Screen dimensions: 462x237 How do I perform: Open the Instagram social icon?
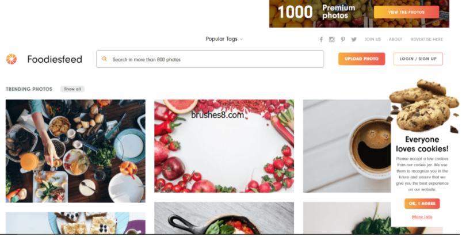(x=332, y=39)
